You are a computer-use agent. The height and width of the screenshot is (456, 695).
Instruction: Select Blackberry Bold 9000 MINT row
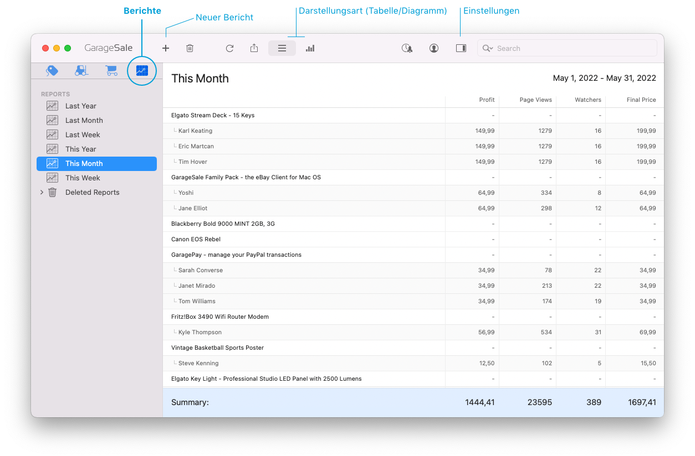(x=413, y=224)
